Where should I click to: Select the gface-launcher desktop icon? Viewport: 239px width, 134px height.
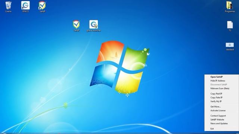click(x=94, y=26)
